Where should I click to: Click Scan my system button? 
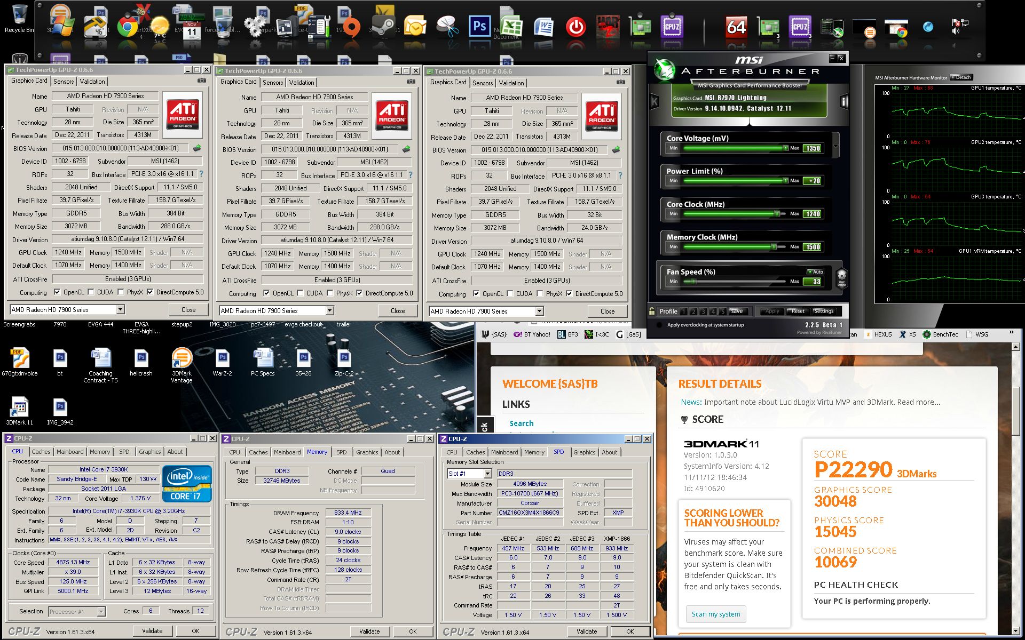[716, 614]
